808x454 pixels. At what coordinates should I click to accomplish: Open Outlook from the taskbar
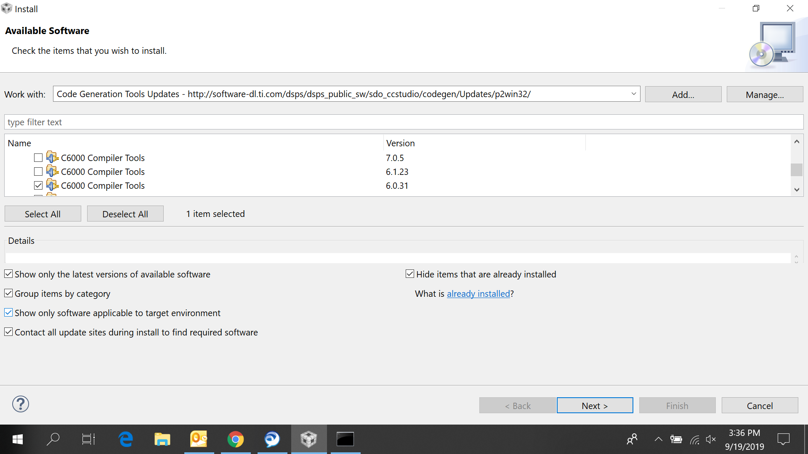[199, 440]
